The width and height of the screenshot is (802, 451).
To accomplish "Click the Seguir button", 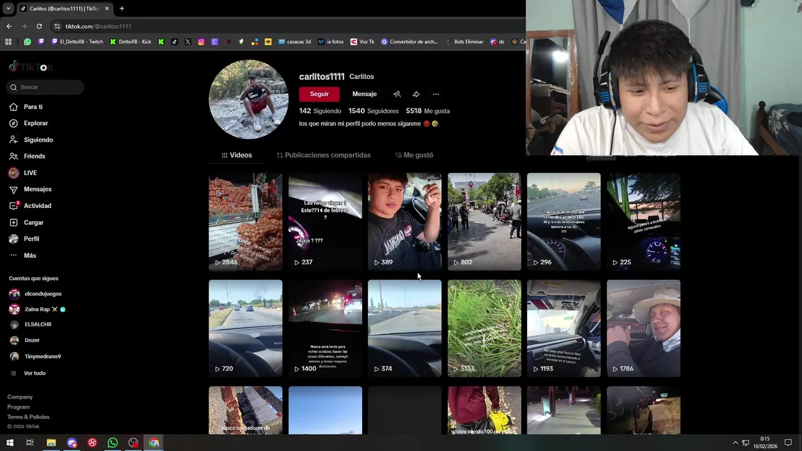I will (x=319, y=94).
